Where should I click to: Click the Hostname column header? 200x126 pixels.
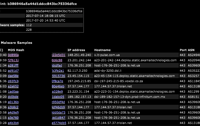[102, 50]
